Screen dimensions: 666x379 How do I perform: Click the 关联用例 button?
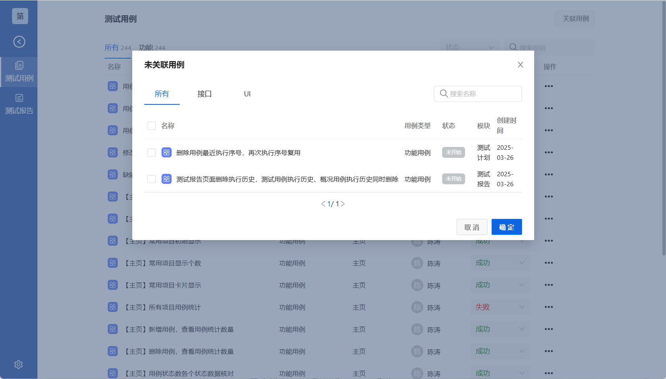pos(575,19)
